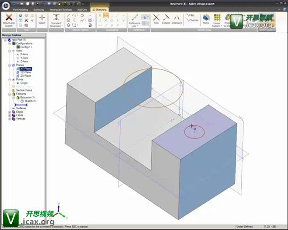Switch to the Viewing and Analysis tab

pos(60,9)
